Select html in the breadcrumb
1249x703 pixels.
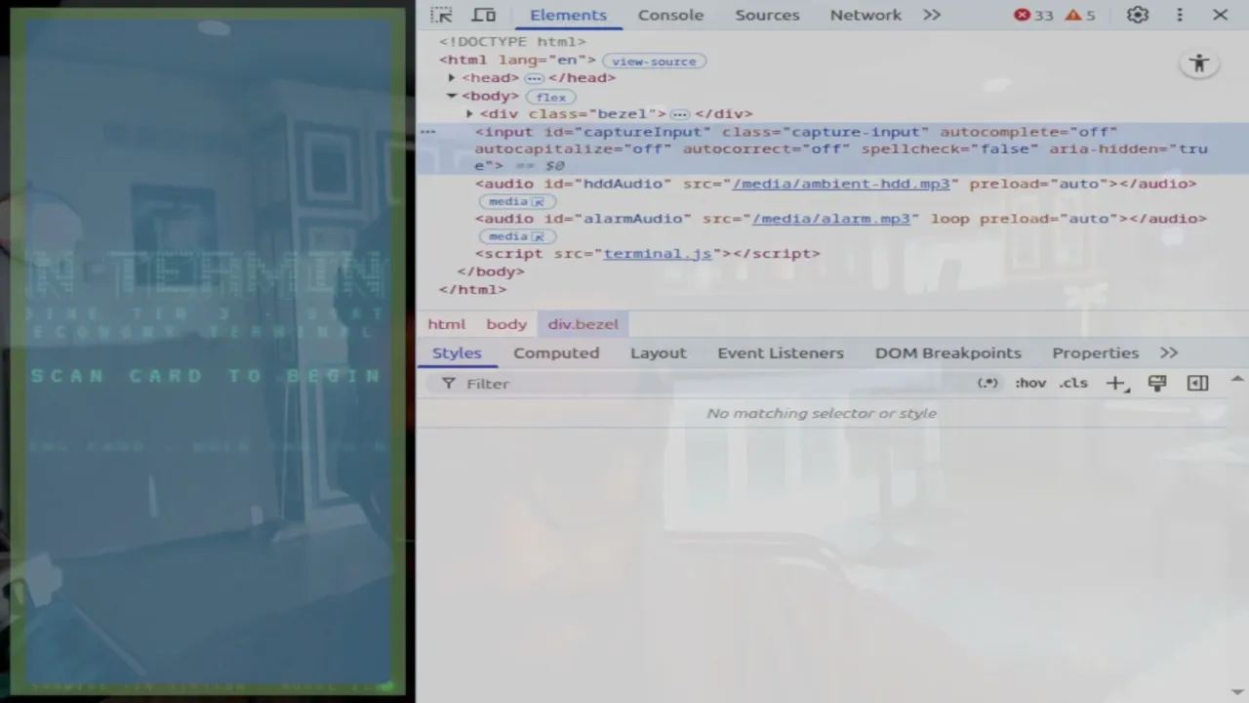pyautogui.click(x=446, y=324)
